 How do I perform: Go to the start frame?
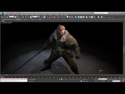108,79
